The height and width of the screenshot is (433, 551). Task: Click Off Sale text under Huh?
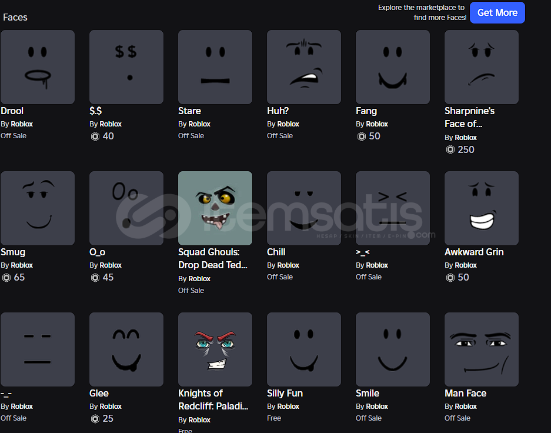point(280,136)
